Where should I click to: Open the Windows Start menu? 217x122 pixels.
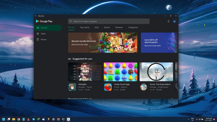coord(4,119)
